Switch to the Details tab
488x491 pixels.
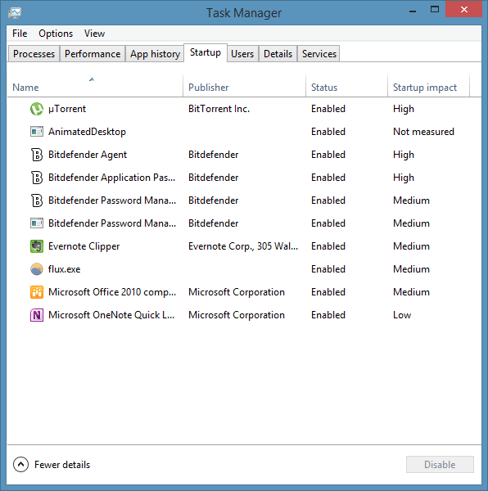point(278,54)
